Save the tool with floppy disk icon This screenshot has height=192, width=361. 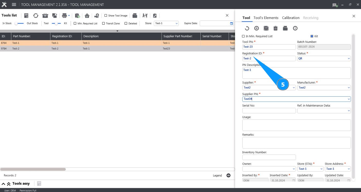point(266,28)
